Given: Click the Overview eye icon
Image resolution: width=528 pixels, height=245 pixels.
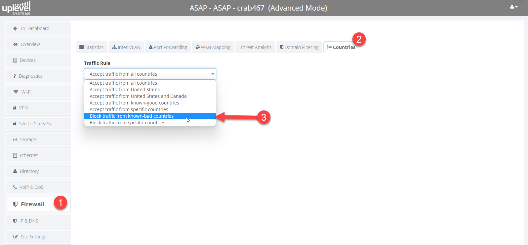Looking at the screenshot, I should tap(16, 44).
